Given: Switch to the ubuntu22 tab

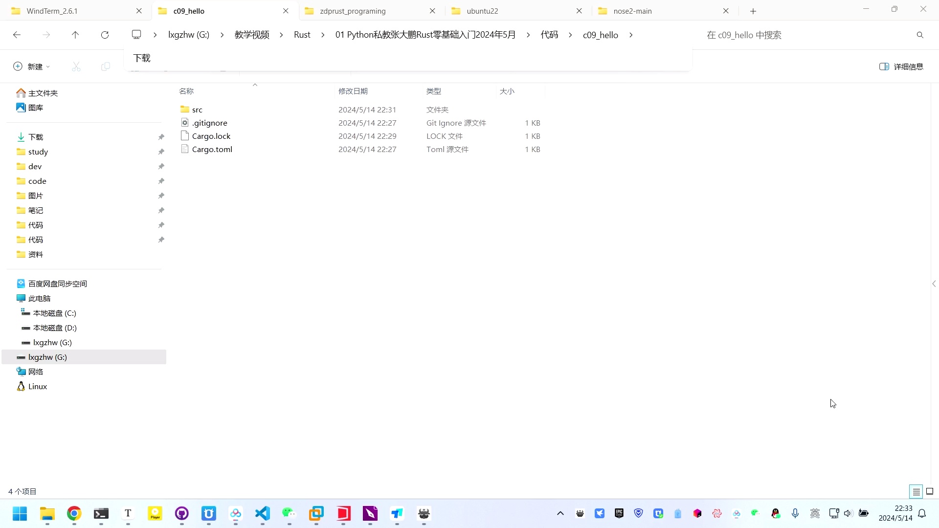Looking at the screenshot, I should coord(482,11).
